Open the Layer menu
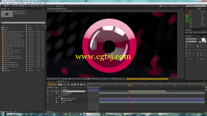The image size is (207, 116). pos(18,3)
